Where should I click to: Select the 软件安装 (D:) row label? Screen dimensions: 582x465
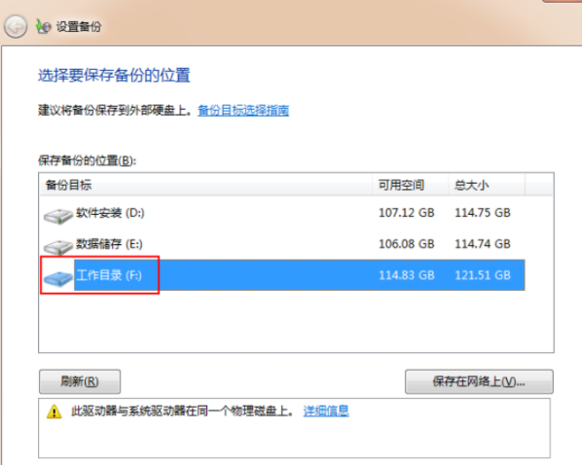[x=110, y=213]
